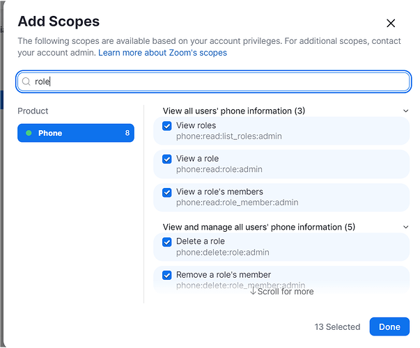Screen dimensions: 420x348
Task: Collapse View and manage all users' group
Action: click(406, 227)
